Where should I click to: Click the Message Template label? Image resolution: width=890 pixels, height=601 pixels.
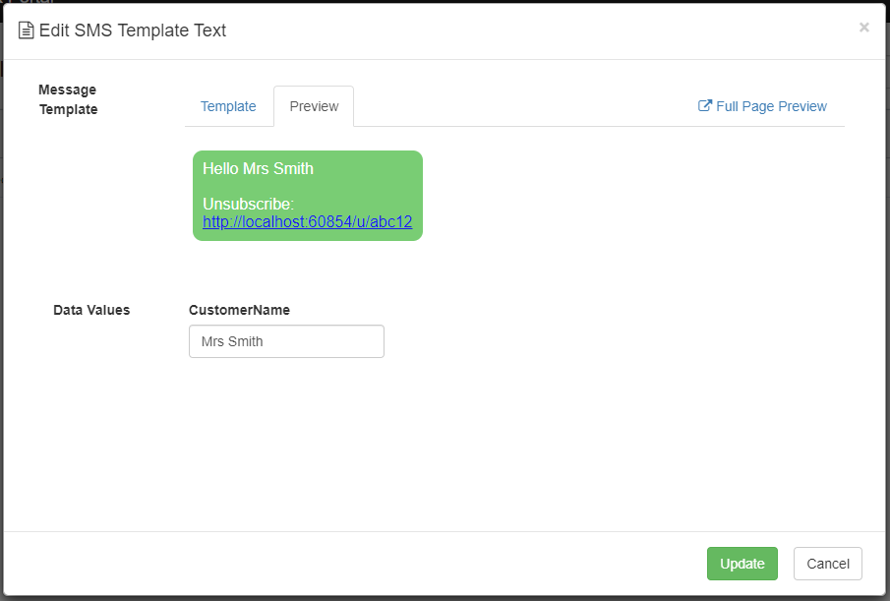click(x=68, y=99)
